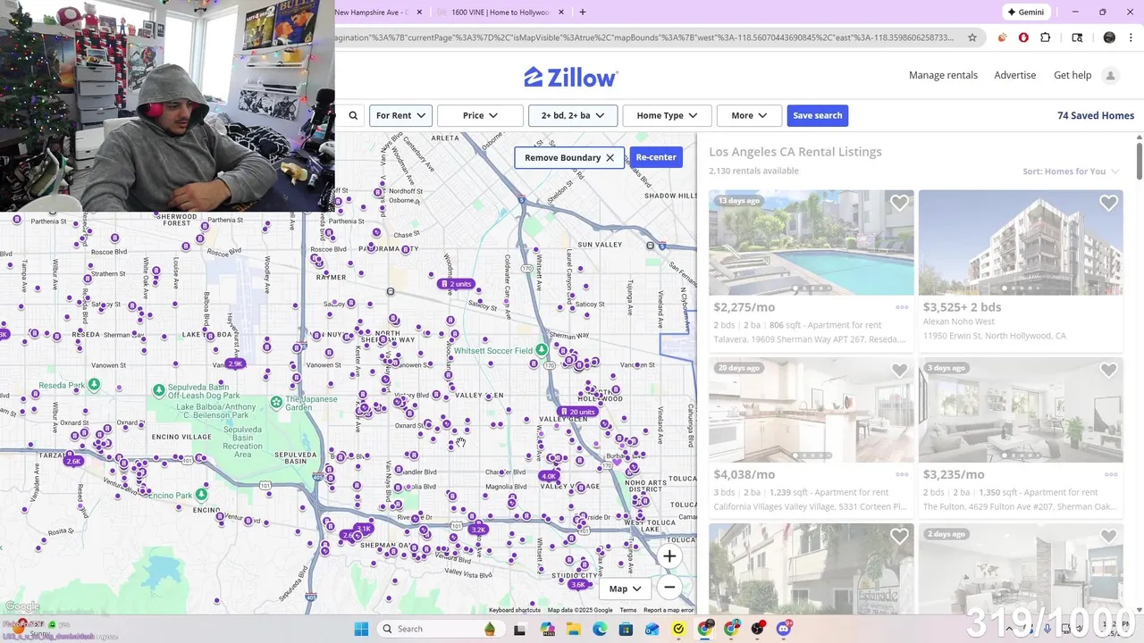Viewport: 1144px width, 643px height.
Task: Click the Zillow logo
Action: [570, 77]
